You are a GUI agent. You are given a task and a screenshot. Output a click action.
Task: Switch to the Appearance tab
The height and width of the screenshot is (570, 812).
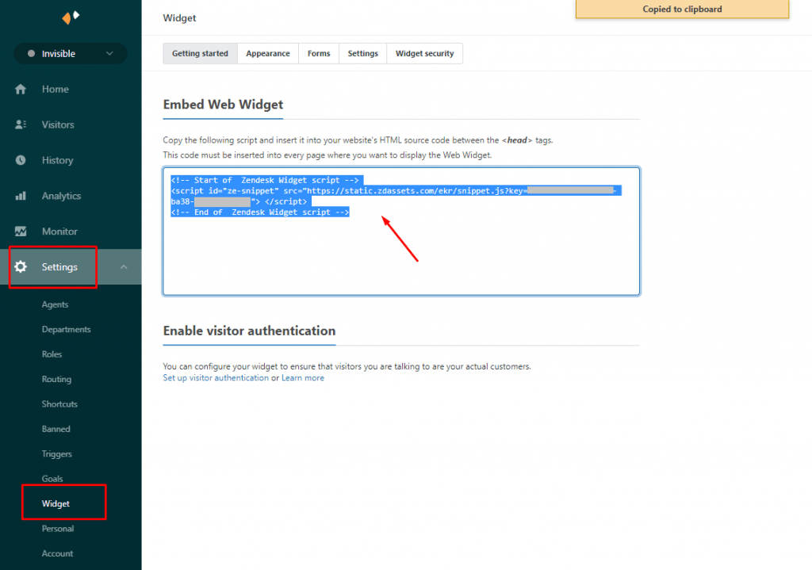[267, 53]
